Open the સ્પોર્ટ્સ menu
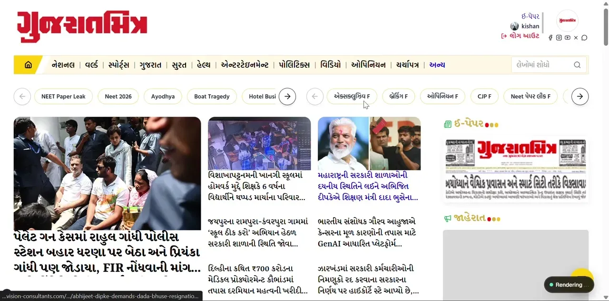Screen dimensions: 609x301 pyautogui.click(x=119, y=65)
